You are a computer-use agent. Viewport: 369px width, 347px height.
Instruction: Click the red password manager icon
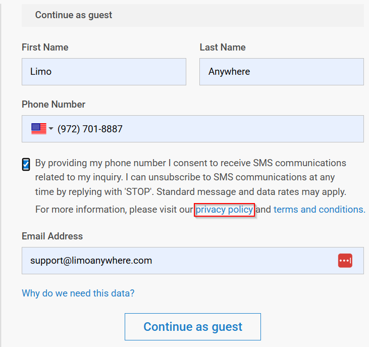(x=345, y=261)
